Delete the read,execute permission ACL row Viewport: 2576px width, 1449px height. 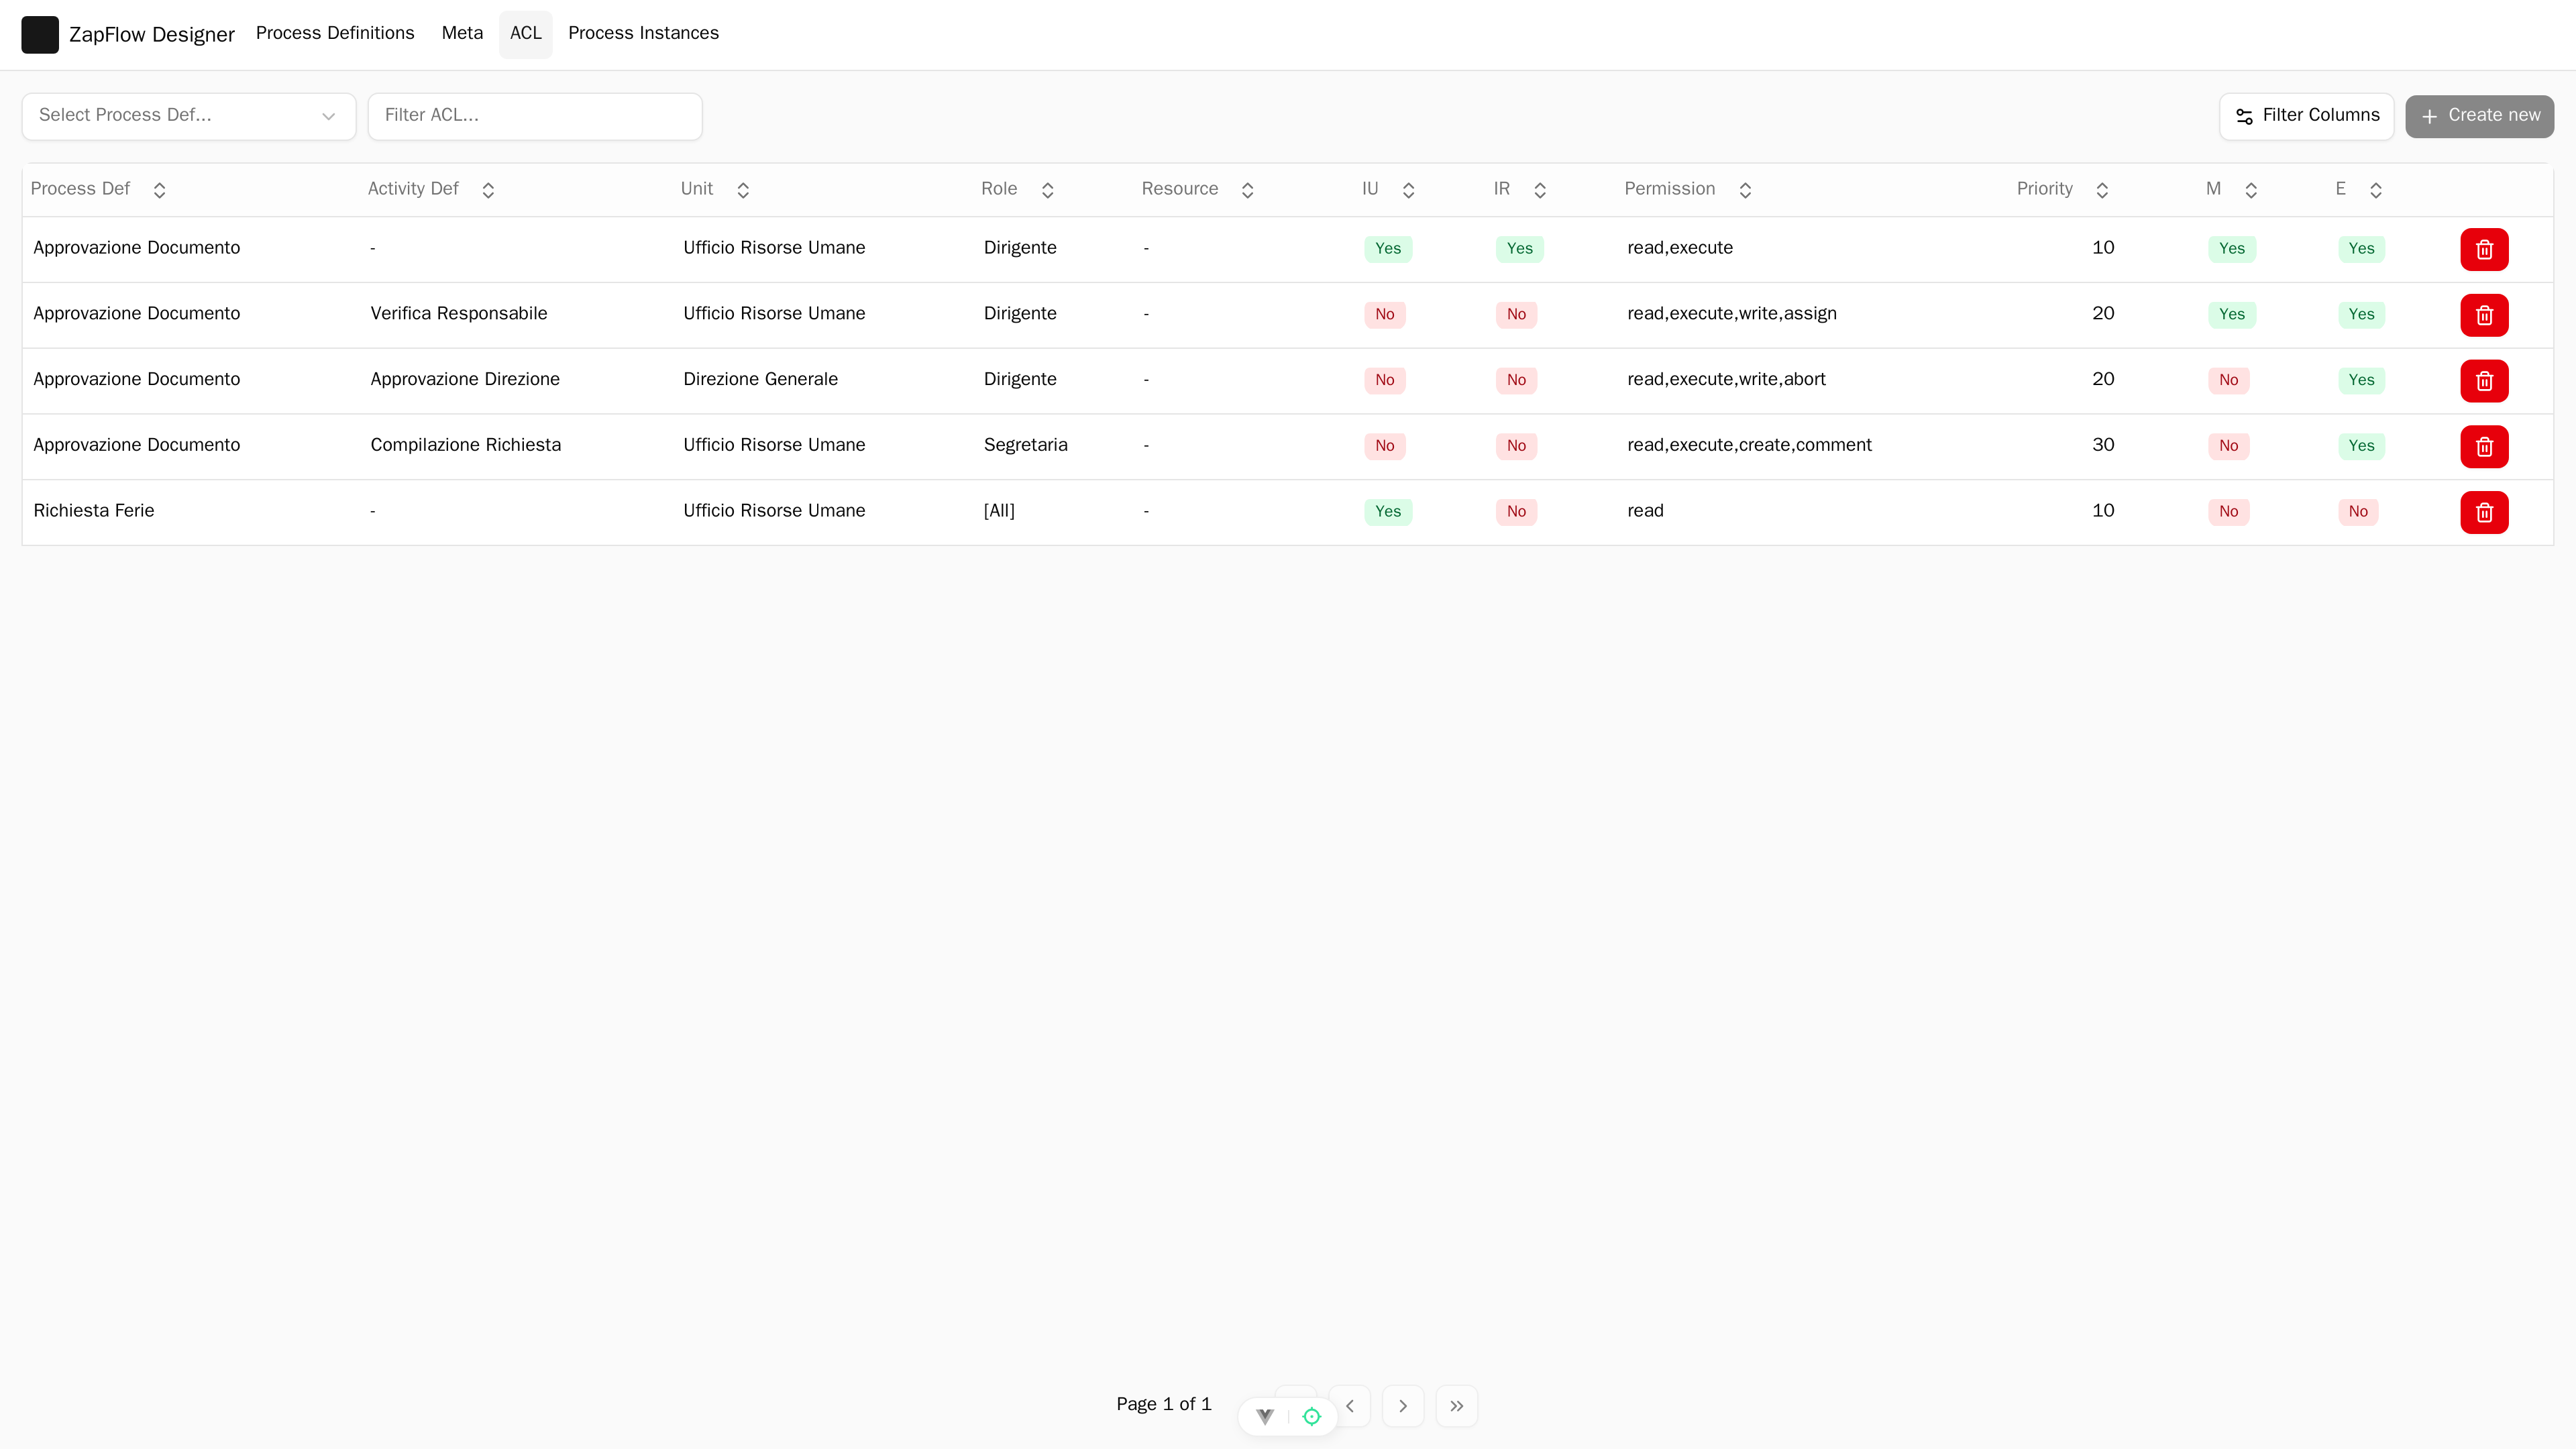point(2484,250)
